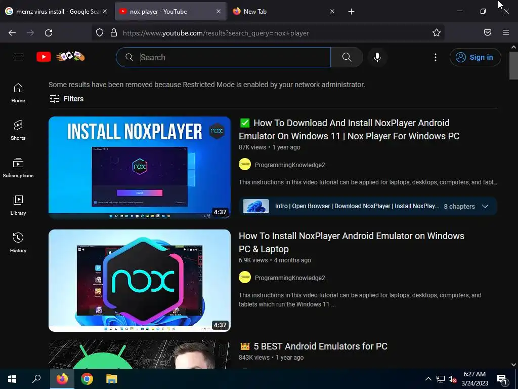
Task: Open File Explorer from the taskbar
Action: coord(112,379)
